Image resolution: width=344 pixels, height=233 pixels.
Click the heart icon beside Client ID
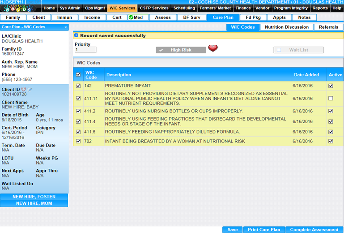(x=24, y=90)
